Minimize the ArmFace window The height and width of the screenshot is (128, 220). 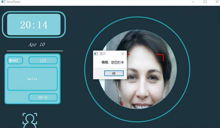pyautogui.click(x=193, y=2)
